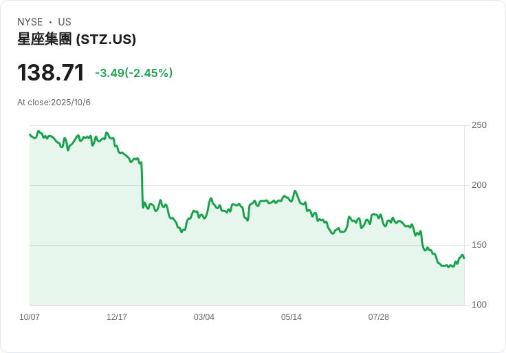Click the At close:2025/10/6 timestamp

tap(54, 103)
